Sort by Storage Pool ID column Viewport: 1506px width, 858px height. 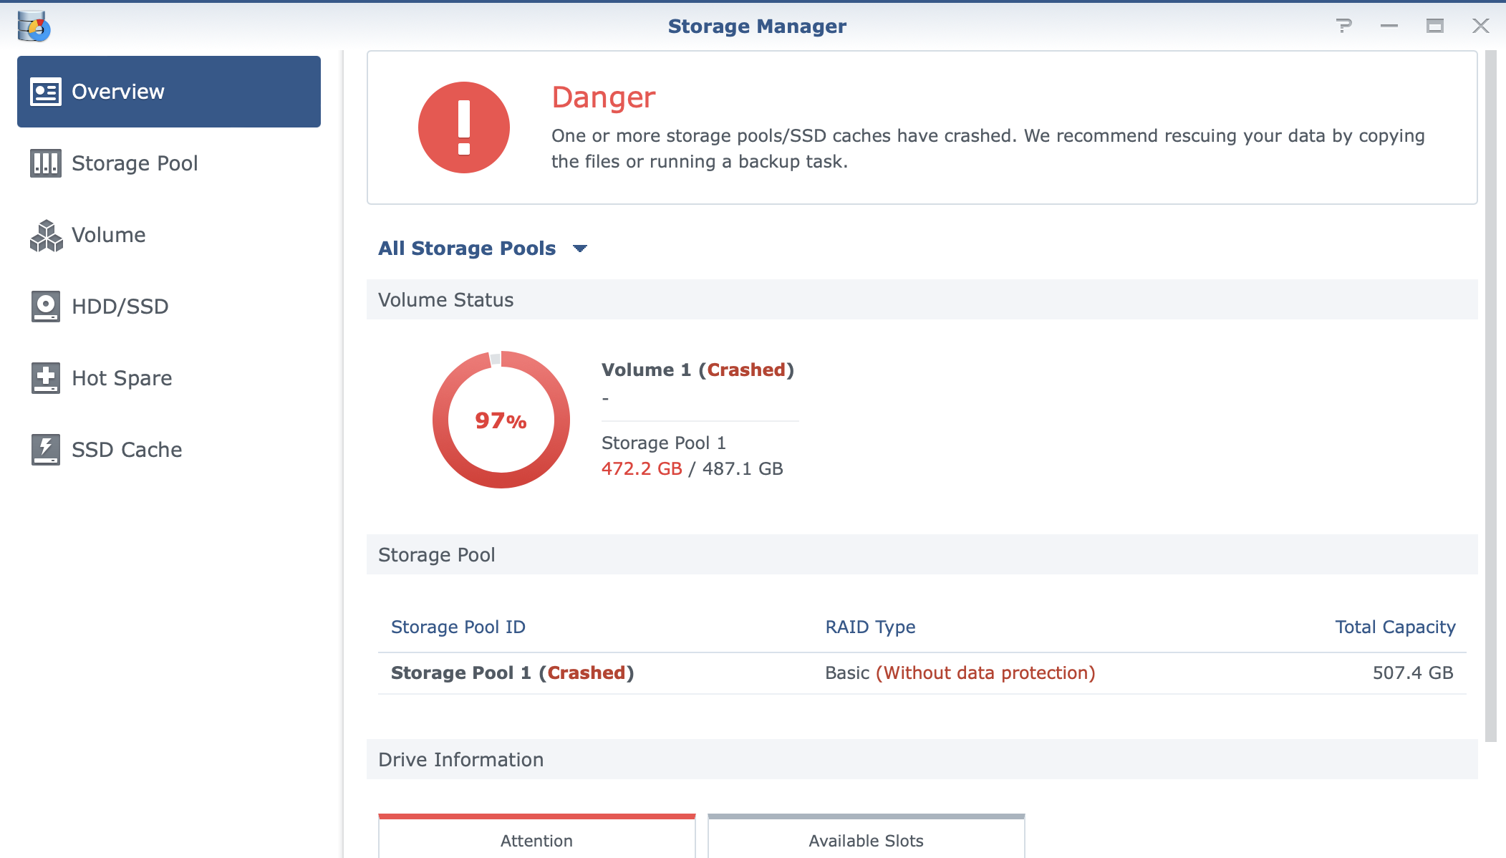458,627
